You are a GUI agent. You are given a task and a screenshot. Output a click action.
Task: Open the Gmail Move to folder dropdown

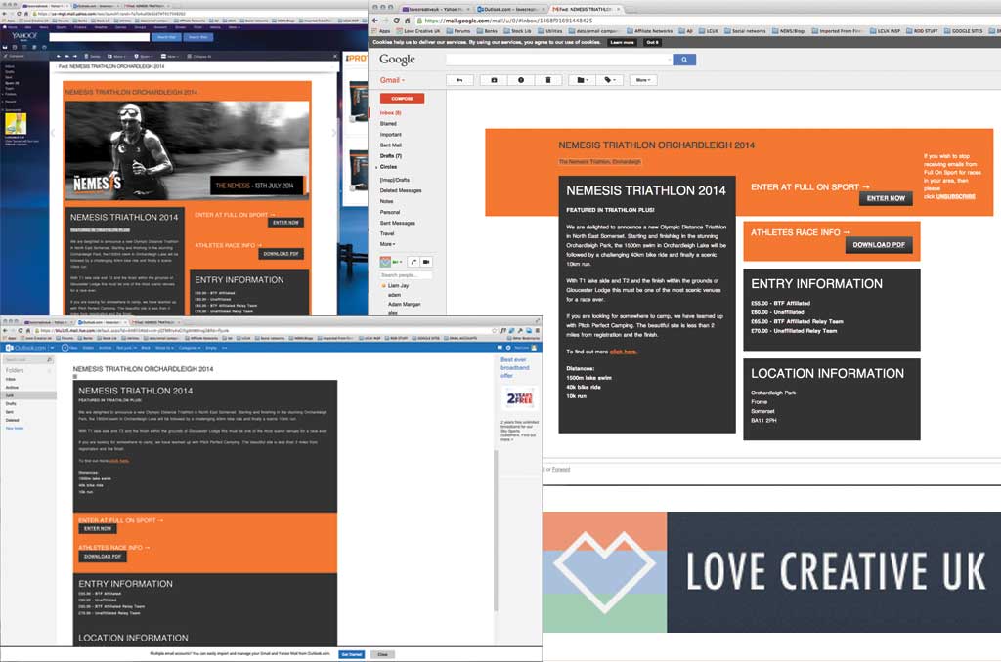[582, 80]
